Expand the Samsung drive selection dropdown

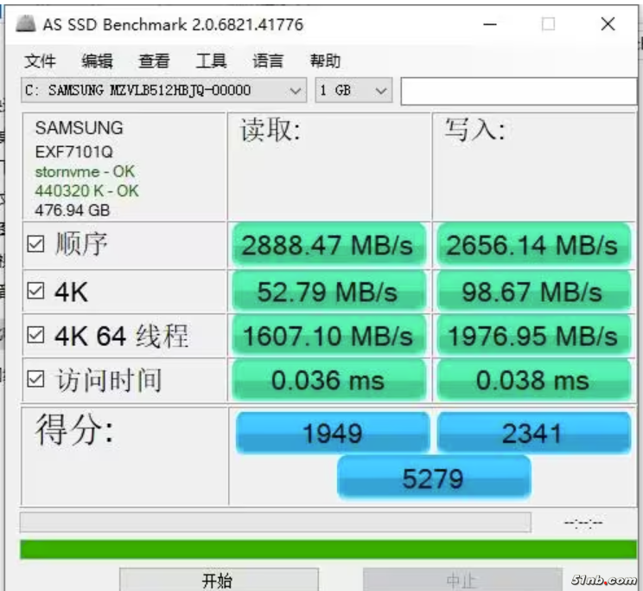point(296,90)
